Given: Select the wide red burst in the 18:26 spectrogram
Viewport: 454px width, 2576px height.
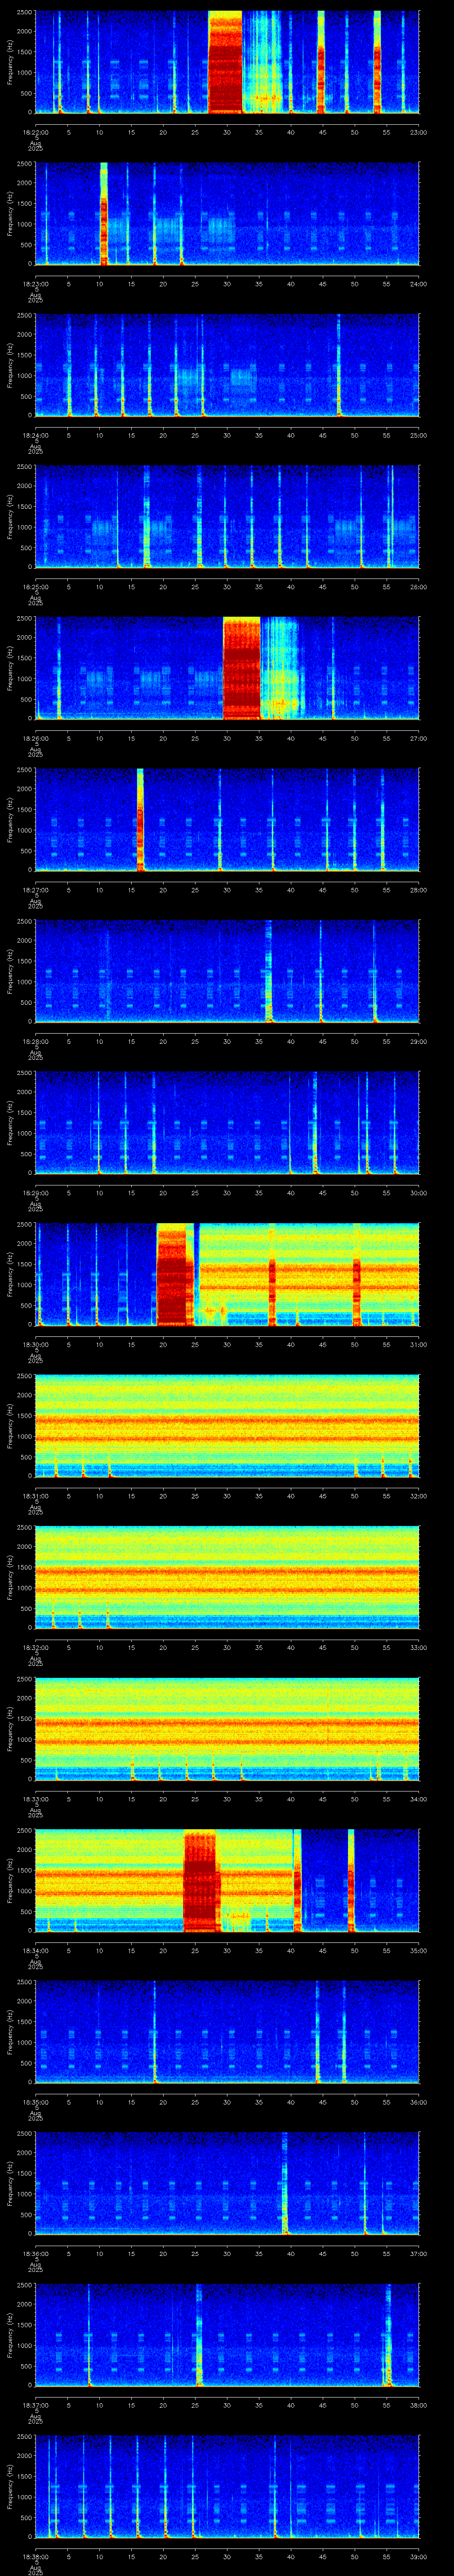Looking at the screenshot, I should [x=242, y=668].
